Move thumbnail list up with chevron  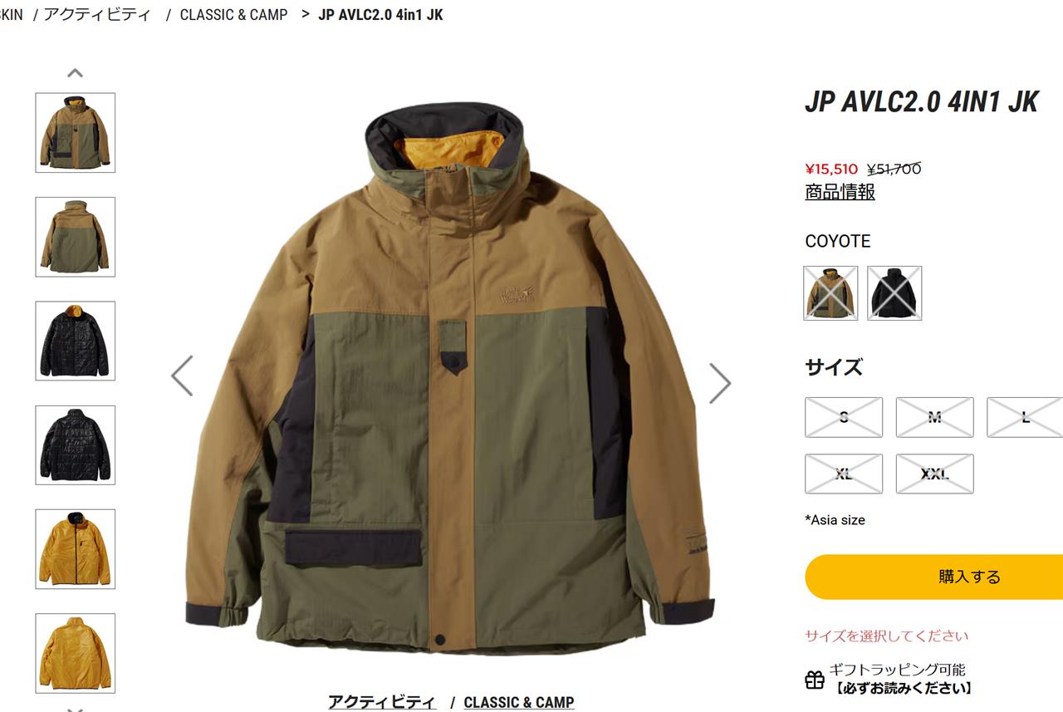tap(75, 73)
